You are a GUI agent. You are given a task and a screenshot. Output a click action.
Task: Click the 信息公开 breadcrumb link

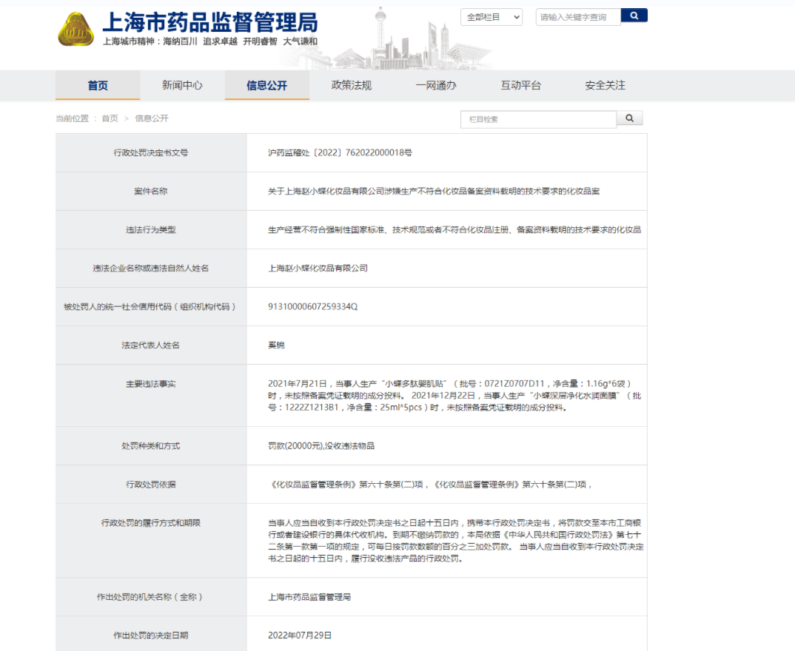coord(152,118)
